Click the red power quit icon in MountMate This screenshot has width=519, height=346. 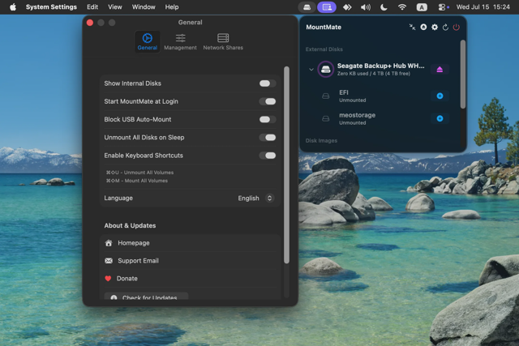(x=456, y=27)
